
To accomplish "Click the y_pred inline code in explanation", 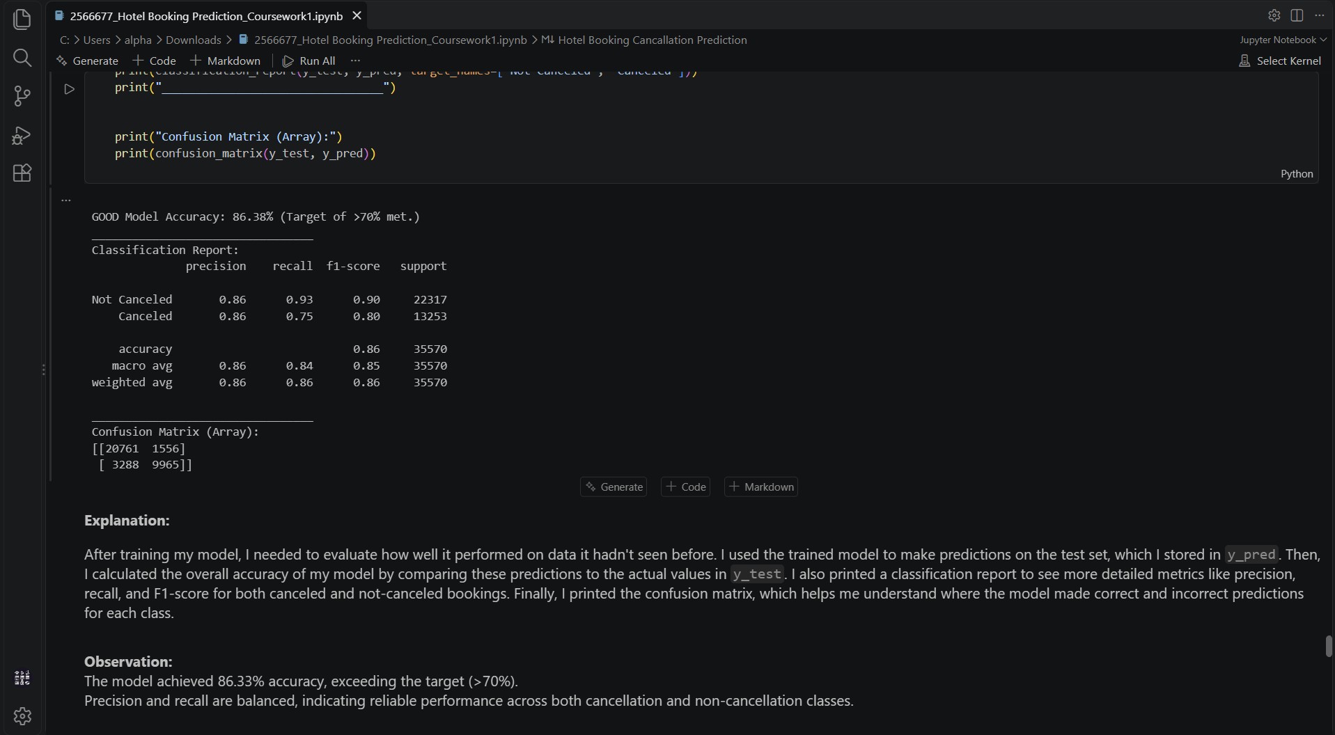I will [1251, 555].
